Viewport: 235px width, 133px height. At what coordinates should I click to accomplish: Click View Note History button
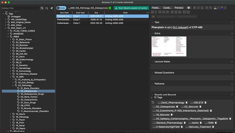point(187,17)
